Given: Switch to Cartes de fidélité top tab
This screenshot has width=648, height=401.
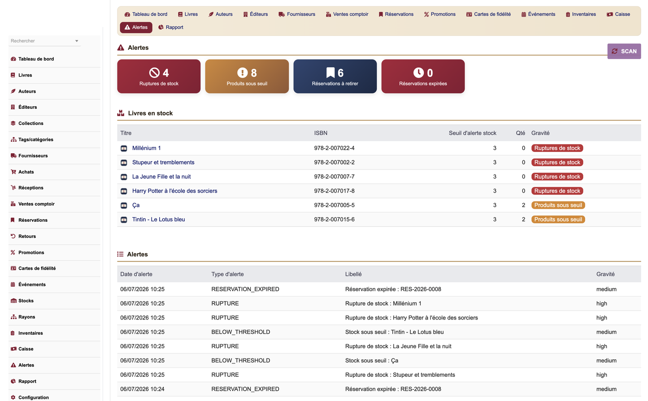Looking at the screenshot, I should 489,14.
